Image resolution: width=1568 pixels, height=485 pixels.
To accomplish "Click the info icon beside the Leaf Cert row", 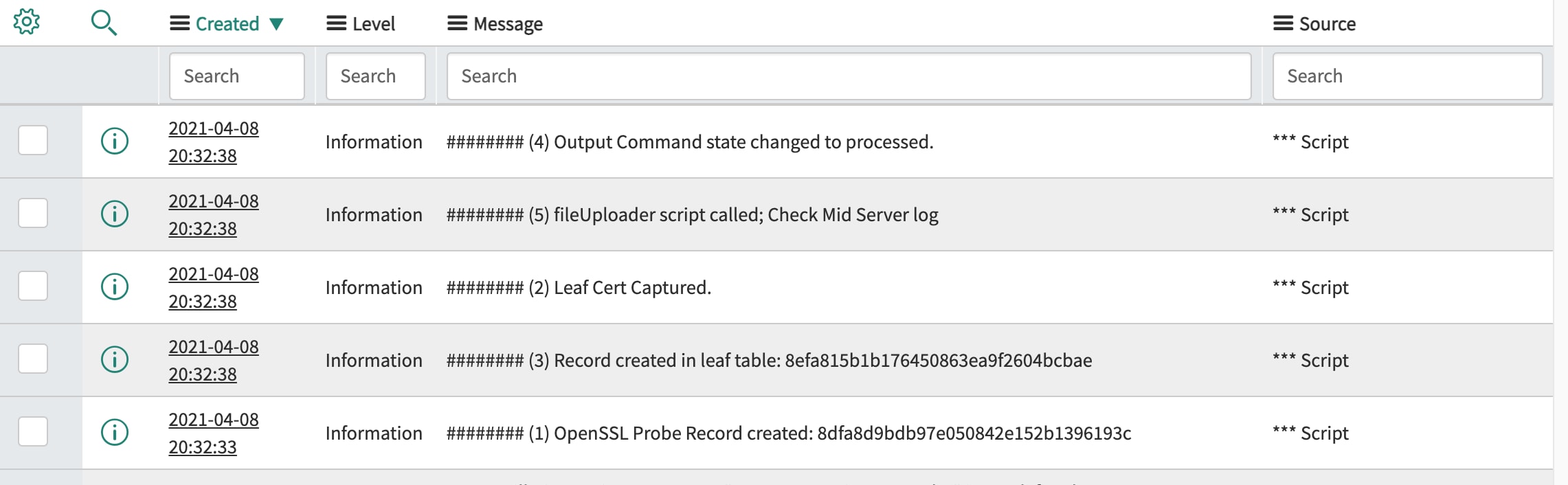I will click(x=115, y=287).
